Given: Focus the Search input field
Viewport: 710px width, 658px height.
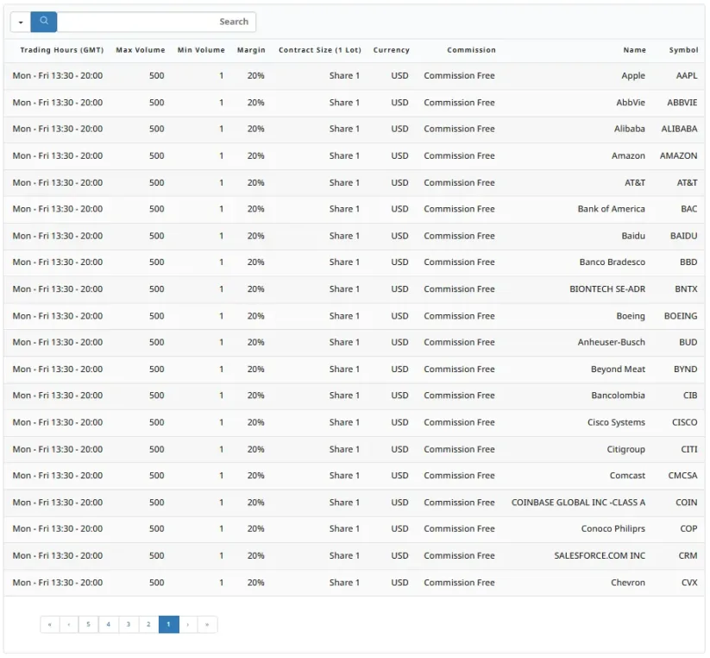Looking at the screenshot, I should 156,22.
